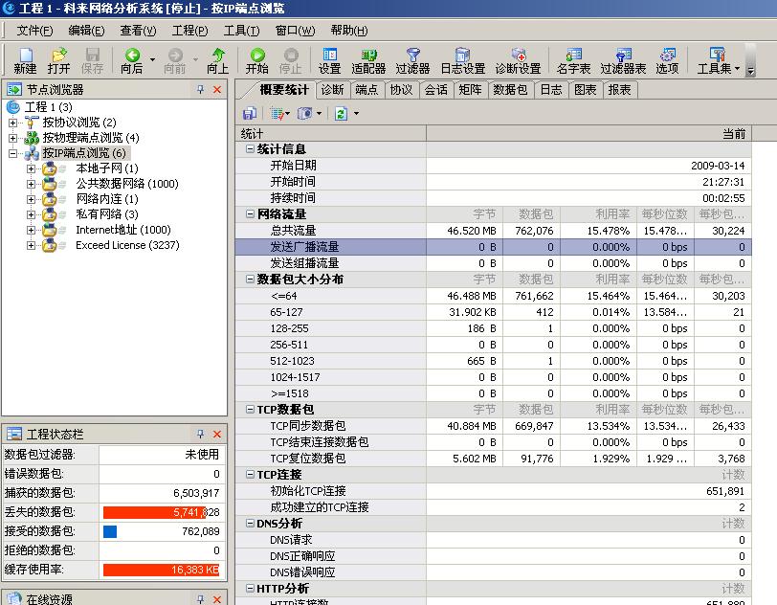777x605 pixels.
Task: Switch to the 矩阵 tab
Action: (x=470, y=90)
